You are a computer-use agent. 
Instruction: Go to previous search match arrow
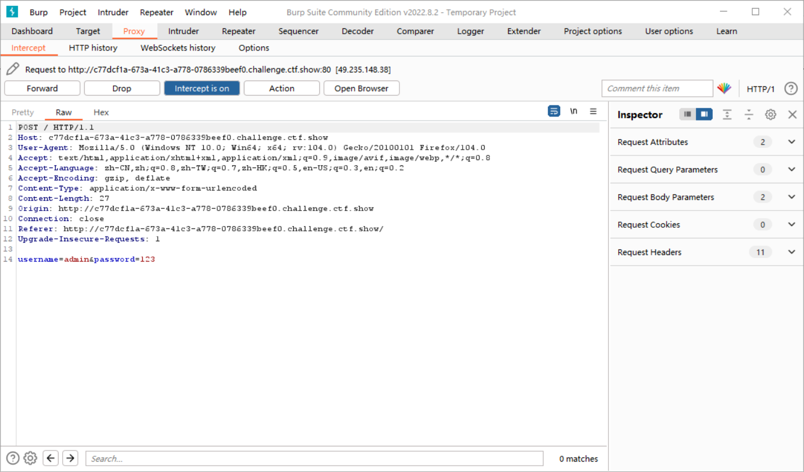(x=51, y=459)
